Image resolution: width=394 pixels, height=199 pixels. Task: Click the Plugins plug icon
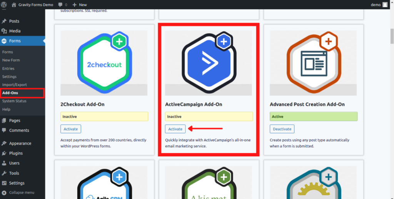click(x=4, y=153)
